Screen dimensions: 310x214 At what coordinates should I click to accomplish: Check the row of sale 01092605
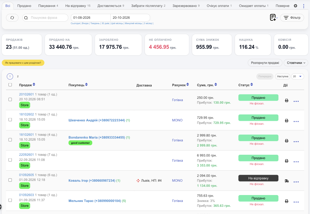coord(10,180)
